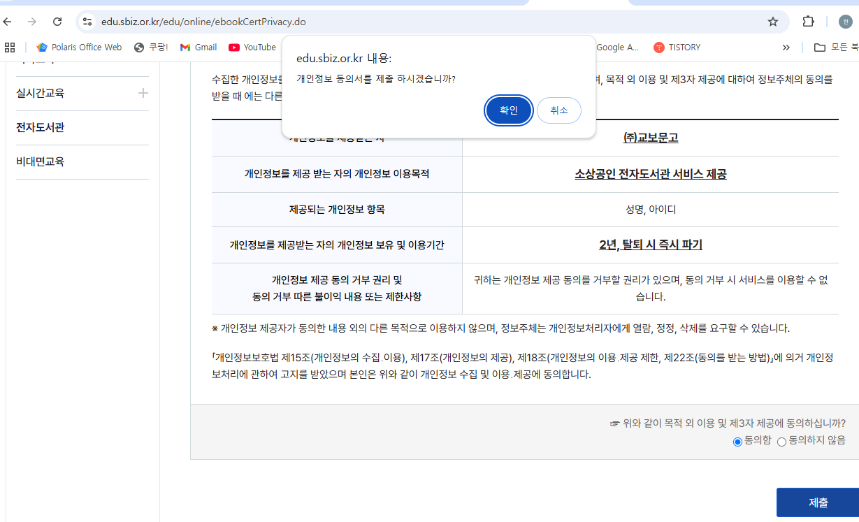Click the bookmark star in address bar

tap(772, 22)
